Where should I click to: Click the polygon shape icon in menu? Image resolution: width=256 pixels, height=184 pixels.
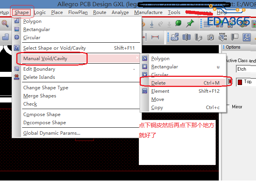click(x=17, y=21)
